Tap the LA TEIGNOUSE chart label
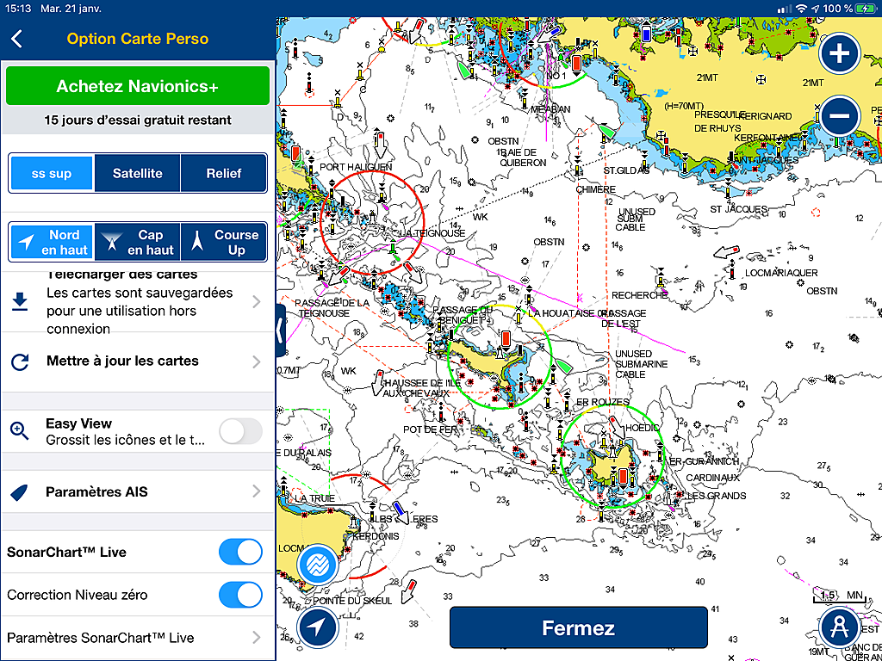Viewport: 882px width, 661px height. point(432,232)
